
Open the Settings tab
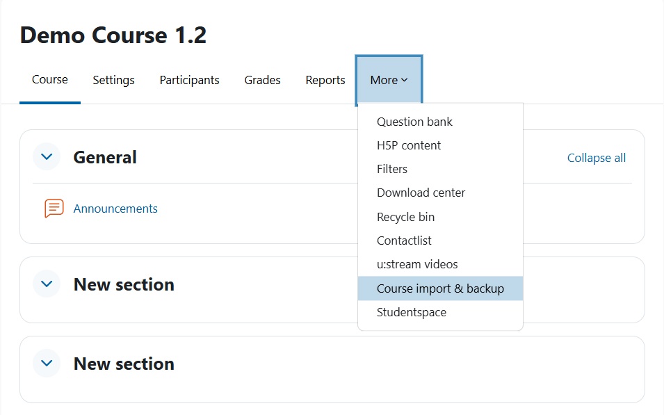pyautogui.click(x=113, y=80)
